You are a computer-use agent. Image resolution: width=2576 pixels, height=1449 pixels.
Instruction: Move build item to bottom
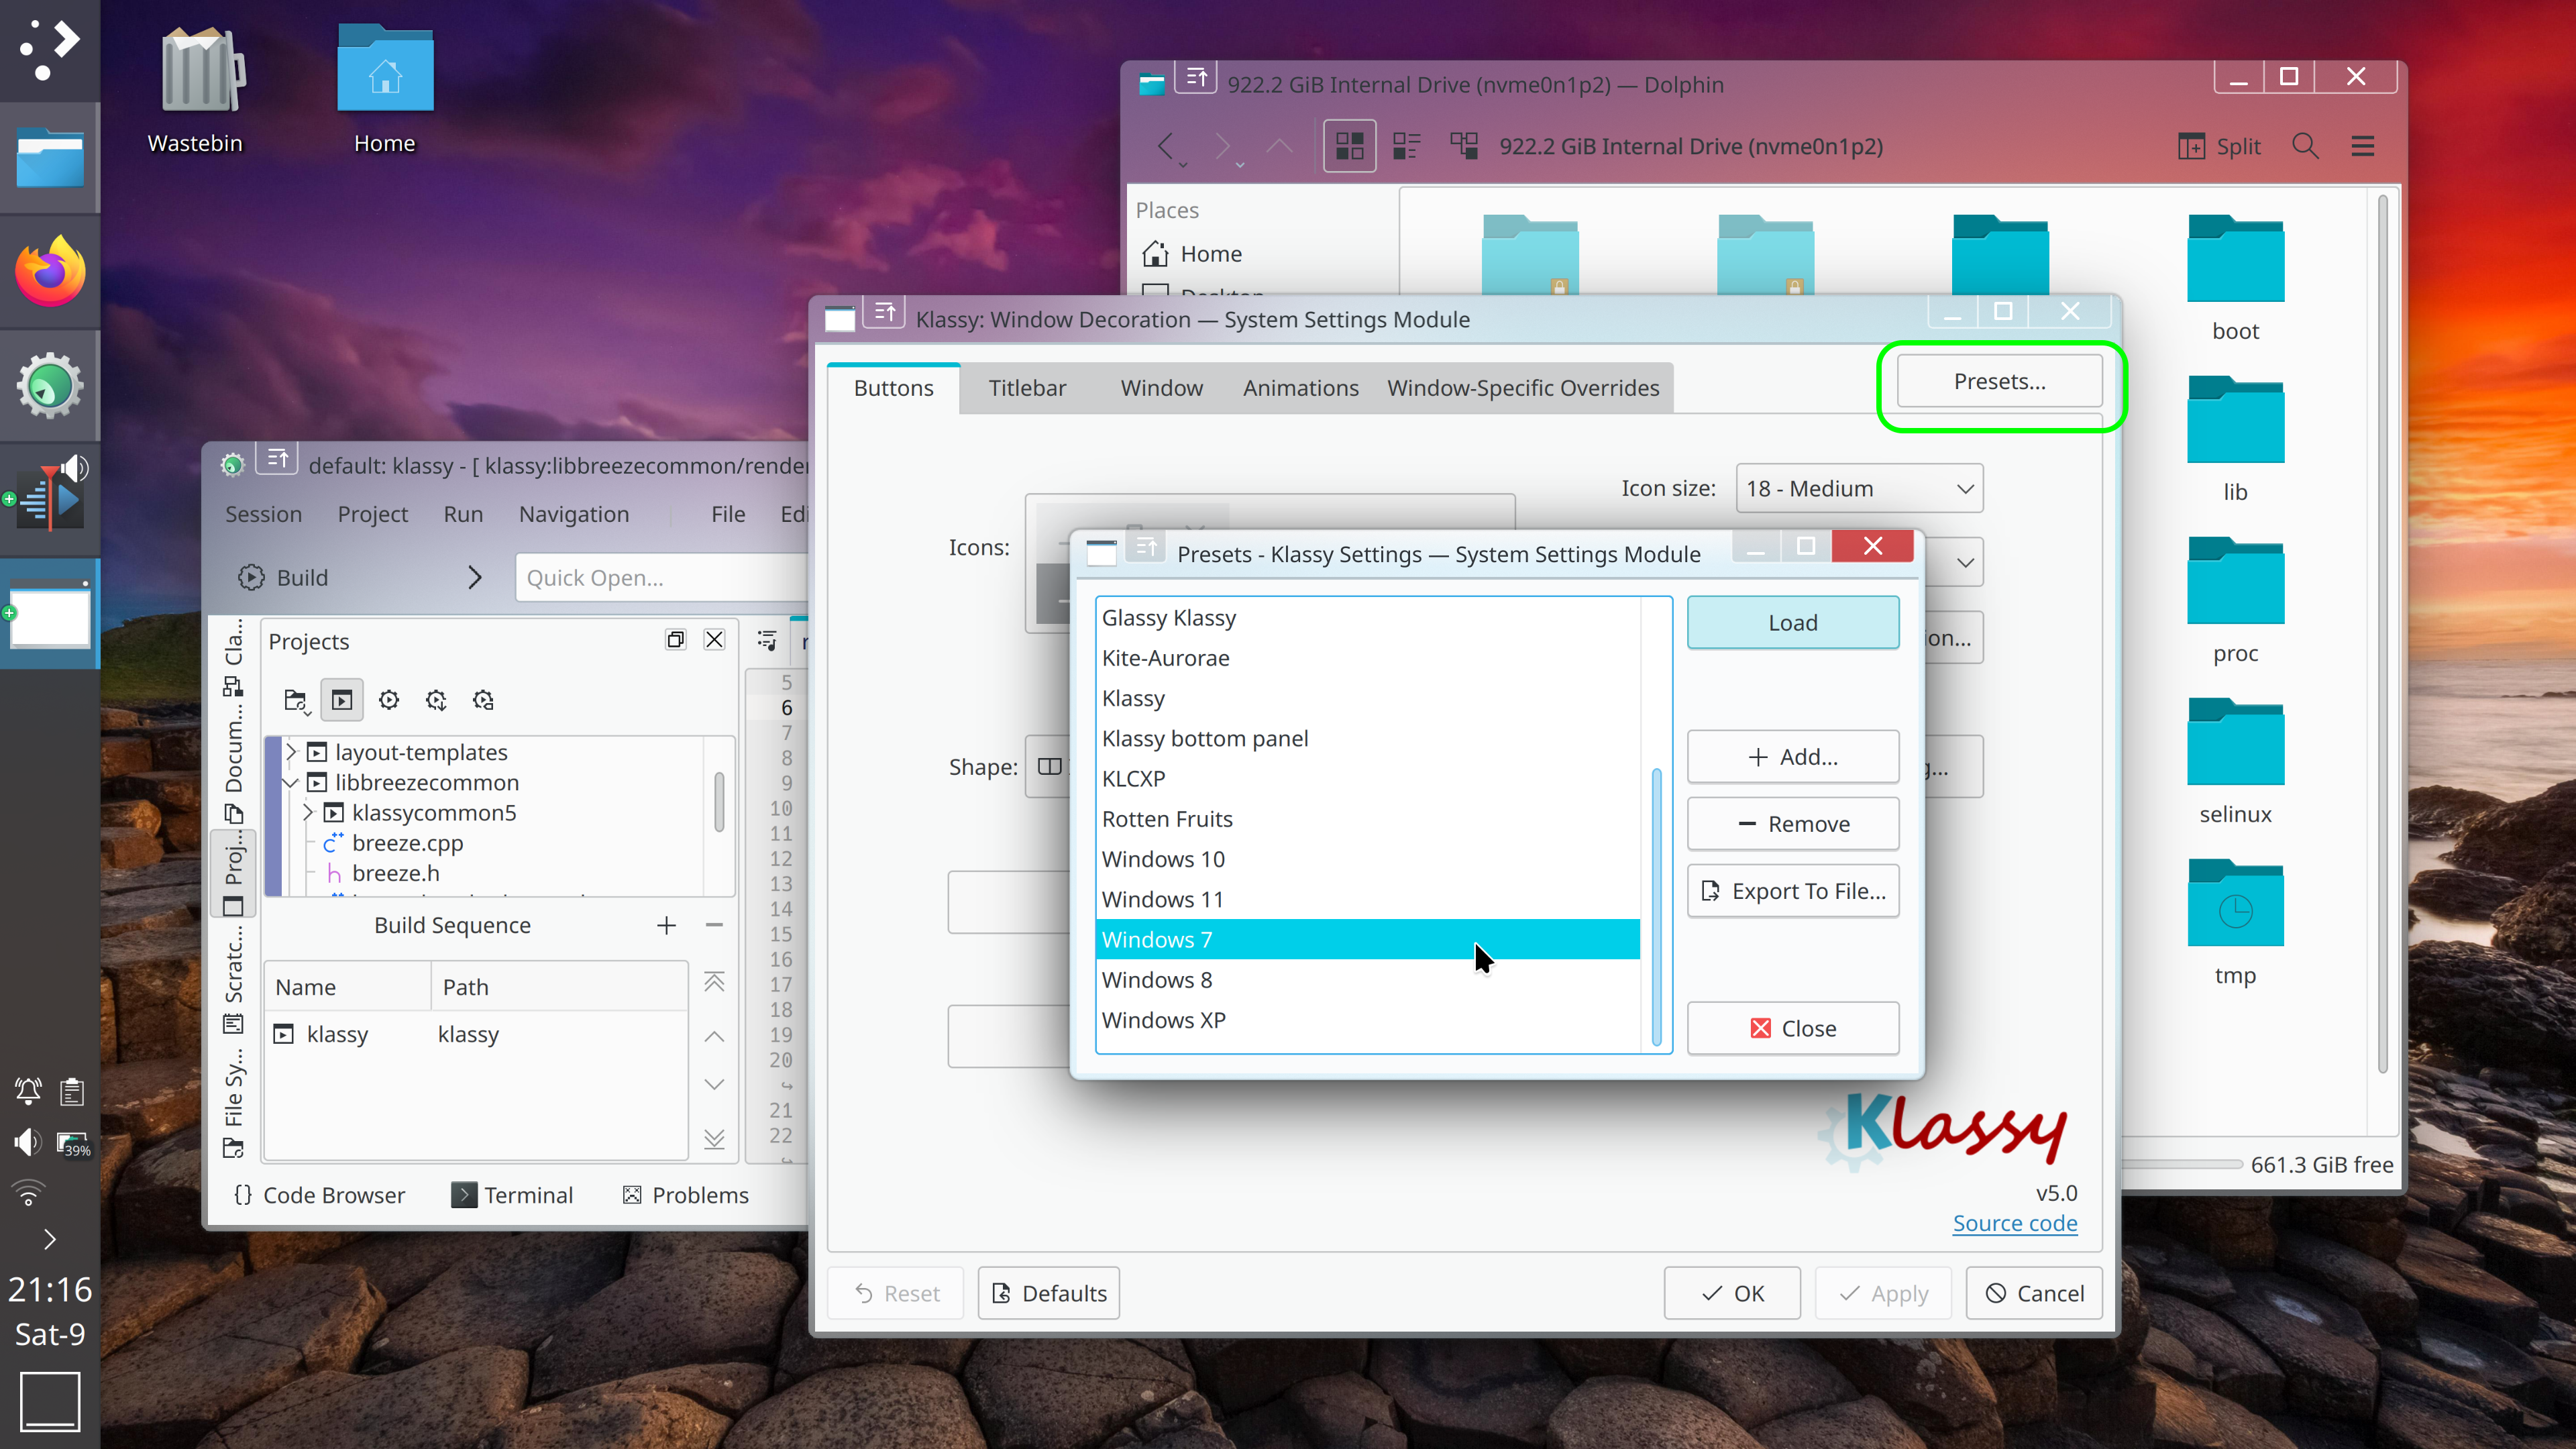714,1138
